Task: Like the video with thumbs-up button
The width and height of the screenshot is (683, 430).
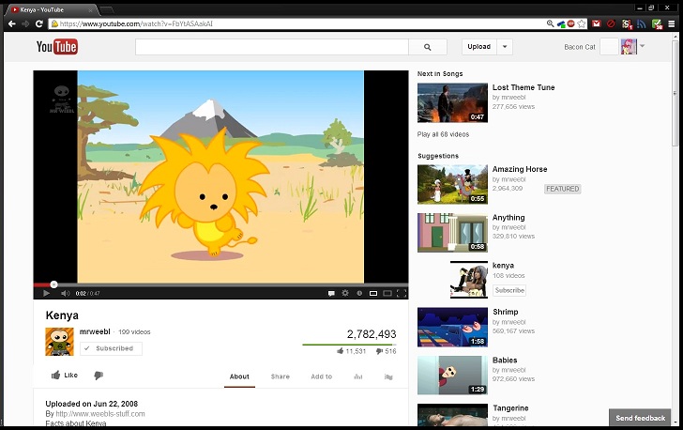Action: [x=65, y=375]
